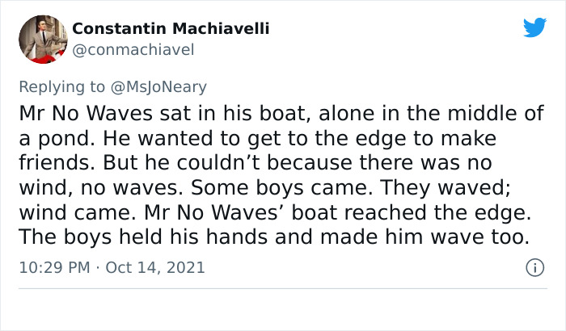566x331 pixels.
Task: Click the Twitter bird logo
Action: point(534,27)
